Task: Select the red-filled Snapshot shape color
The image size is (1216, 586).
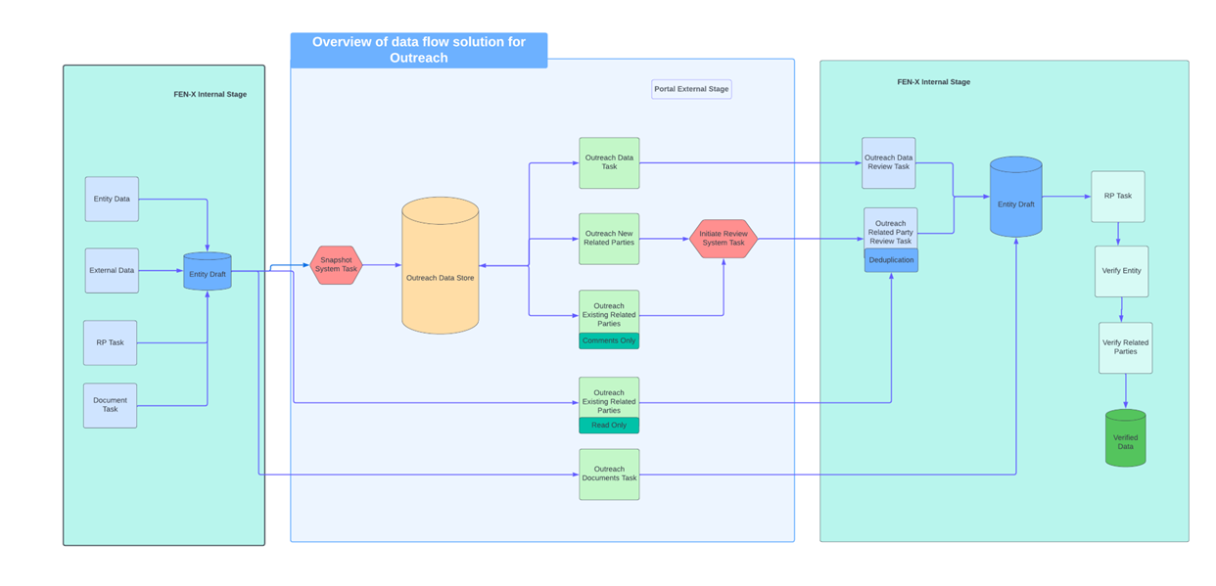Action: (x=337, y=264)
